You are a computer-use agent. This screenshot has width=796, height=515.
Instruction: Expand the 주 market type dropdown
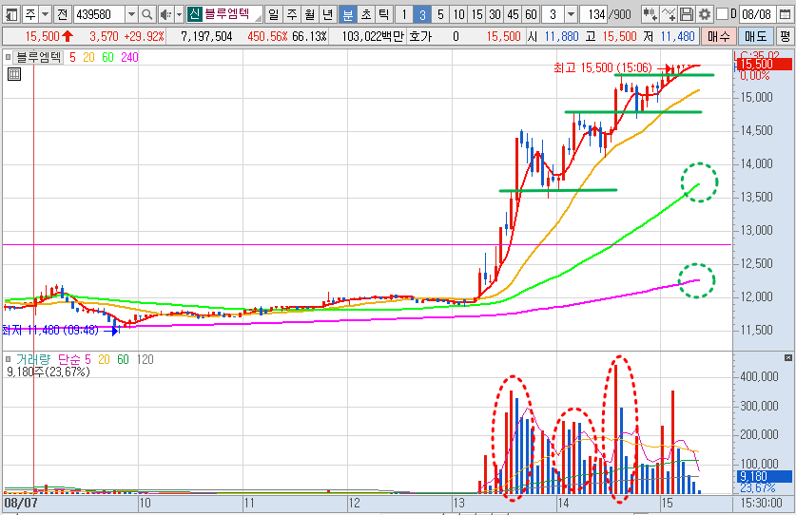45,14
